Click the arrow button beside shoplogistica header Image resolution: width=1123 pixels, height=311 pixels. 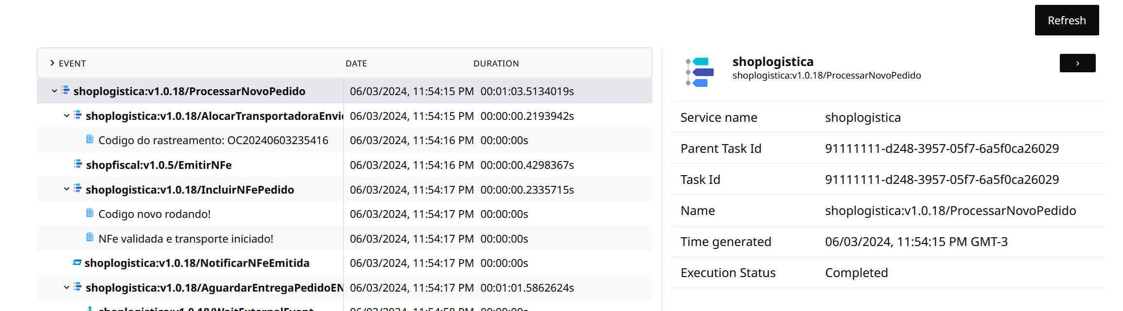(x=1077, y=63)
